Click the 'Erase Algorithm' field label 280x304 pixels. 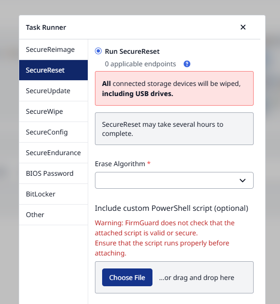tap(120, 164)
